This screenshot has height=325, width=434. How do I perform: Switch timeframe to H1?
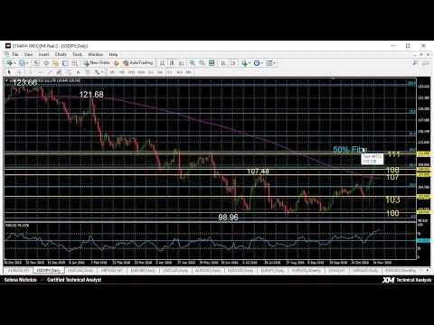[x=150, y=72]
